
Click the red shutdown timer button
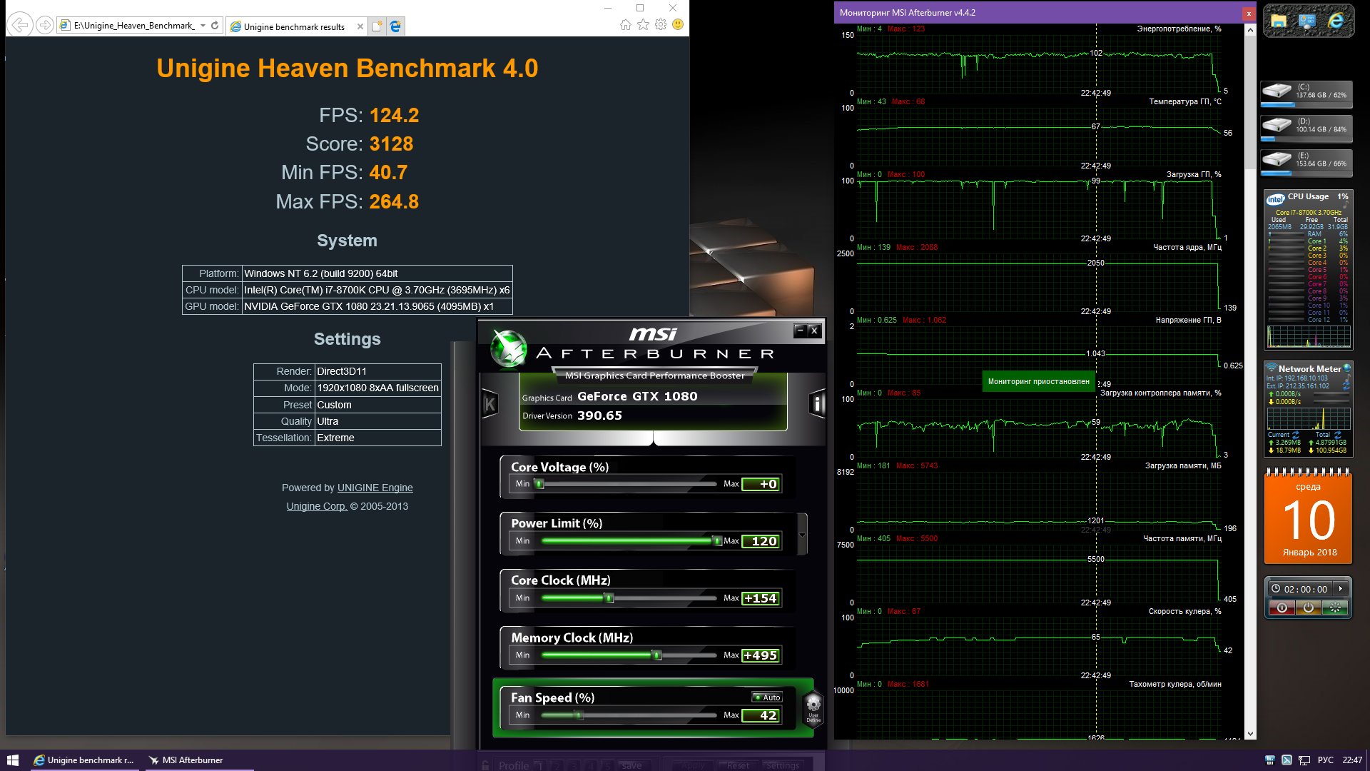point(1282,608)
